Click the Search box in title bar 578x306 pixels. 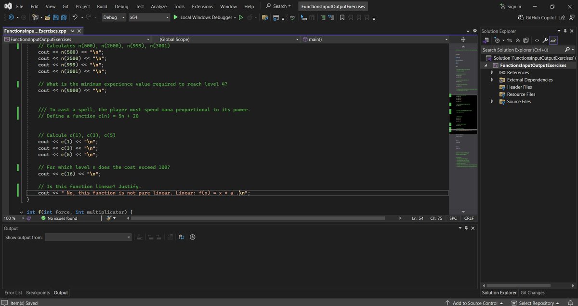(278, 6)
